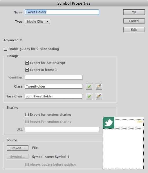Viewport: 148px width, 173px height.
Task: Edit the Base Class with pencil icon
Action: 99,96
